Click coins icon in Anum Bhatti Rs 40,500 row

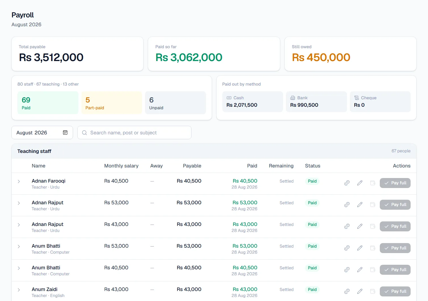[x=347, y=270]
